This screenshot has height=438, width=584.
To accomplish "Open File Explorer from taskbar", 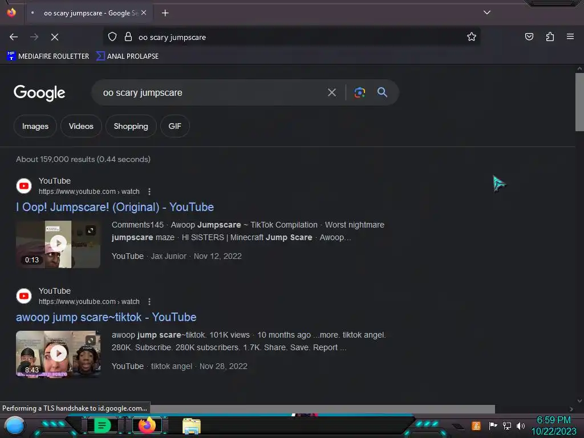I will coord(192,425).
